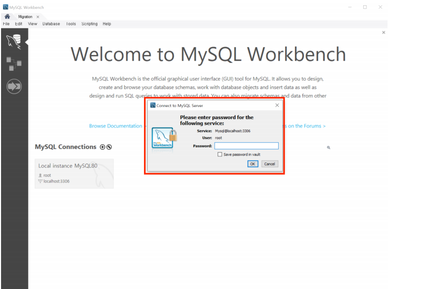
Task: Follow the Browse Documentation link
Action: (116, 126)
